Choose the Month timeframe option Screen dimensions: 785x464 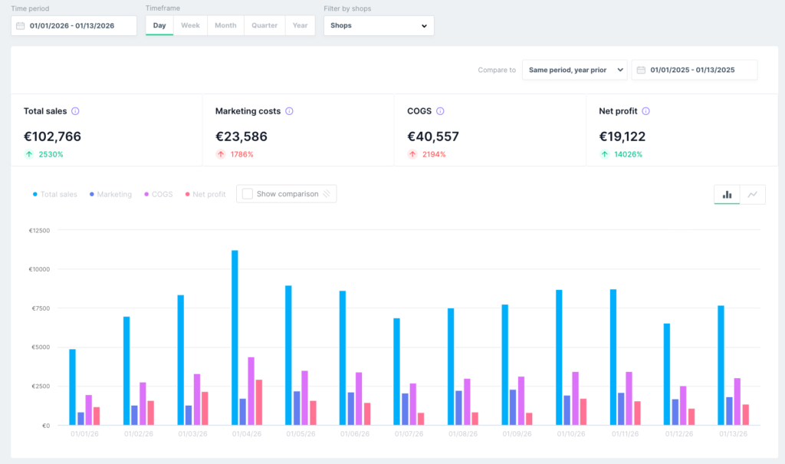[225, 25]
